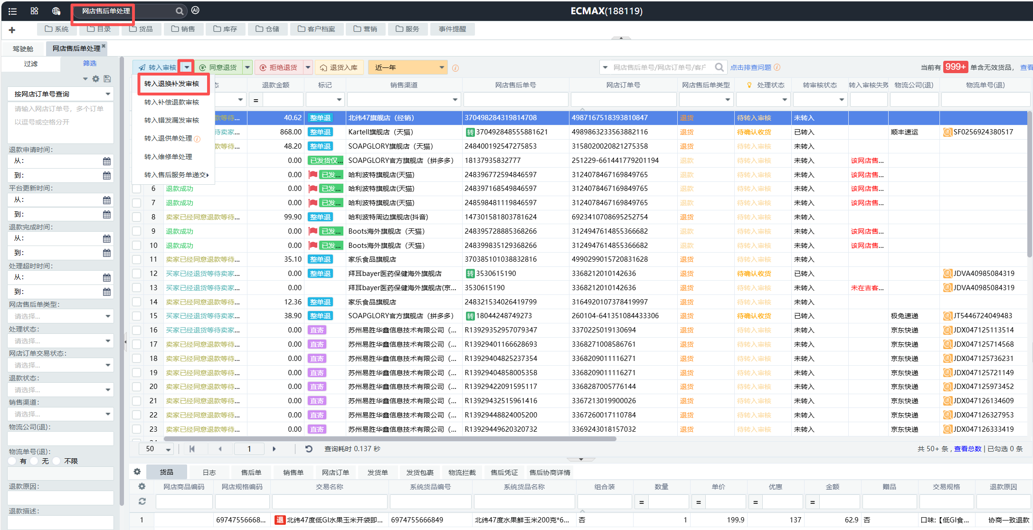Viewport: 1033px width, 530px height.
Task: Open the grid apps icon in top bar
Action: 34,11
